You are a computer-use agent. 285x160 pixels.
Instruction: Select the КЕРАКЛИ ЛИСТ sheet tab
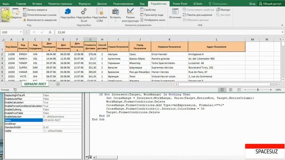(35, 84)
